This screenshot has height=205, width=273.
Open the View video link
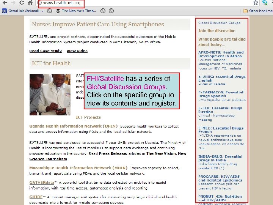tap(77, 51)
